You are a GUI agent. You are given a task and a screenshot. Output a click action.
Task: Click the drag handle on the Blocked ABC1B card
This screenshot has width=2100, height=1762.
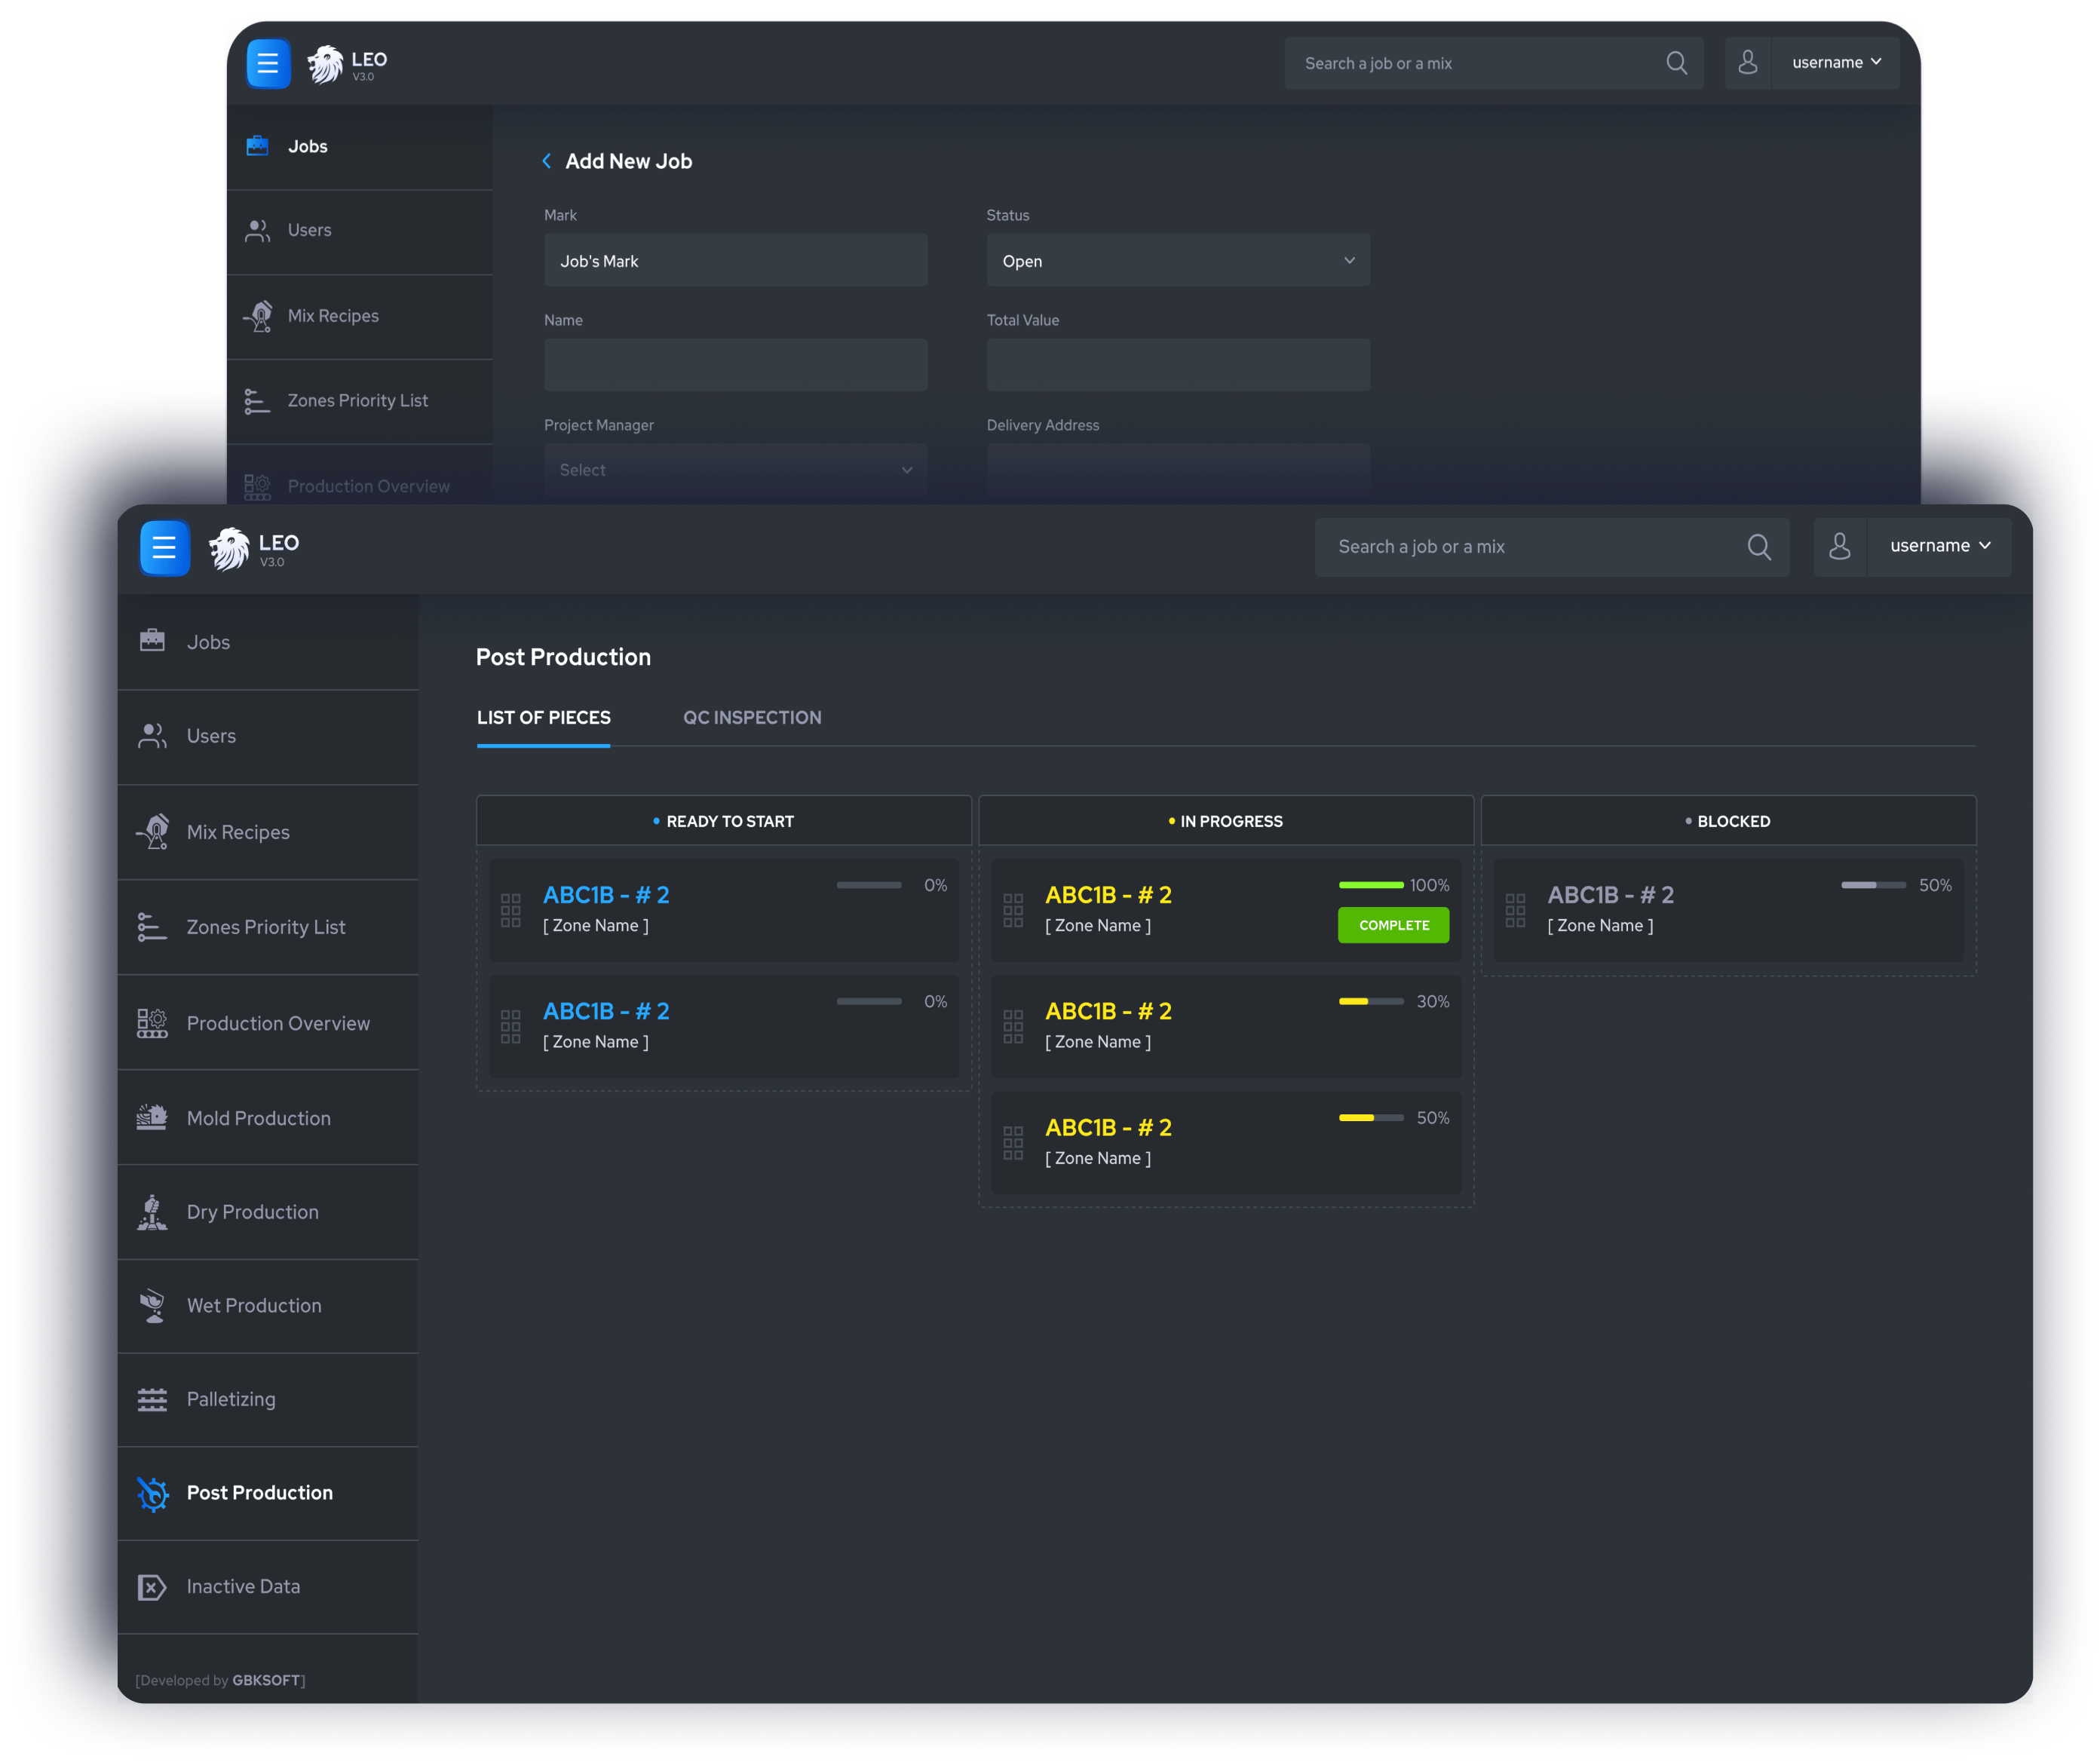(x=1515, y=910)
